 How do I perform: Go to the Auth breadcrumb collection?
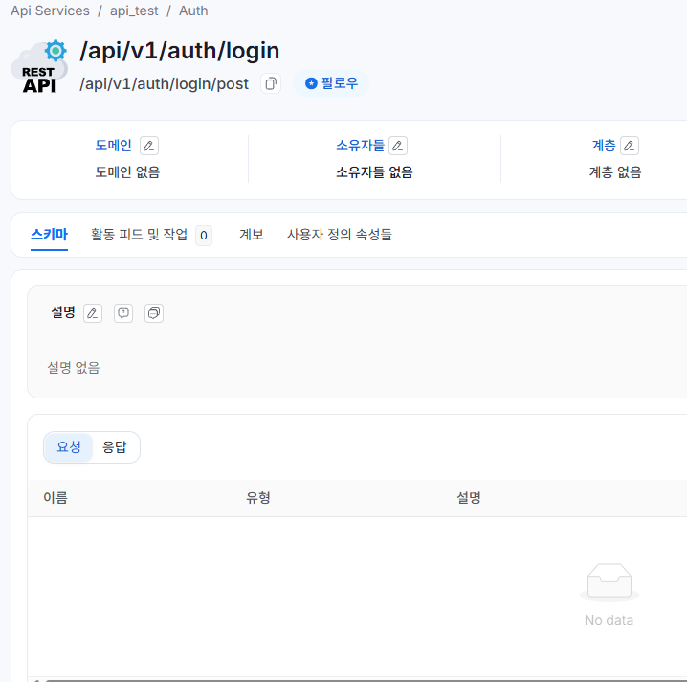point(193,11)
